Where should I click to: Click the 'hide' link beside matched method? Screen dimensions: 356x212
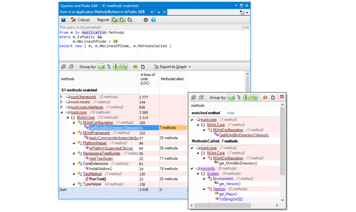tap(231, 113)
